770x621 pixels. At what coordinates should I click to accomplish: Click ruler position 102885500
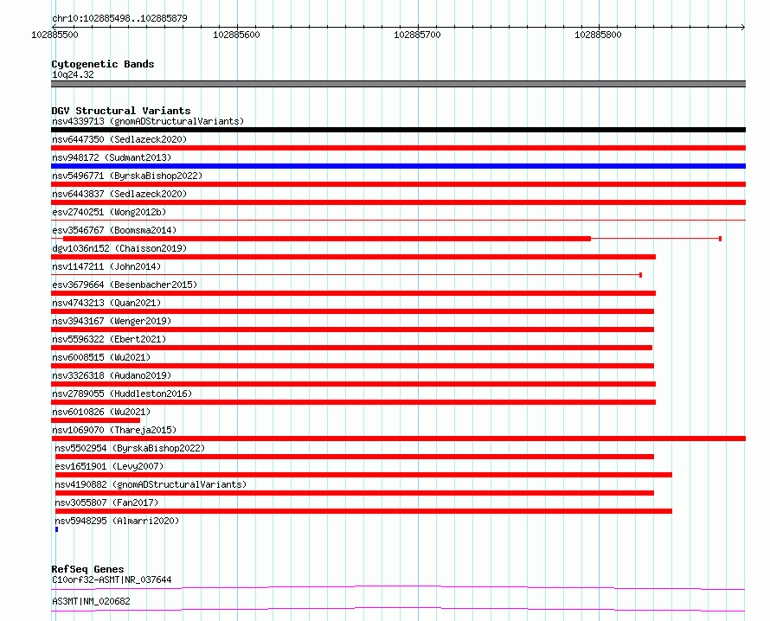tap(55, 35)
